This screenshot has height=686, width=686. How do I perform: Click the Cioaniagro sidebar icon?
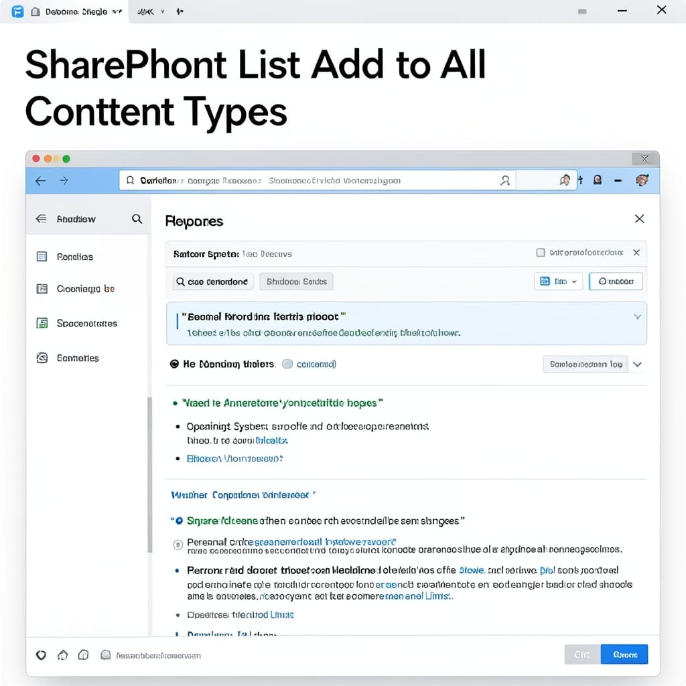[42, 289]
